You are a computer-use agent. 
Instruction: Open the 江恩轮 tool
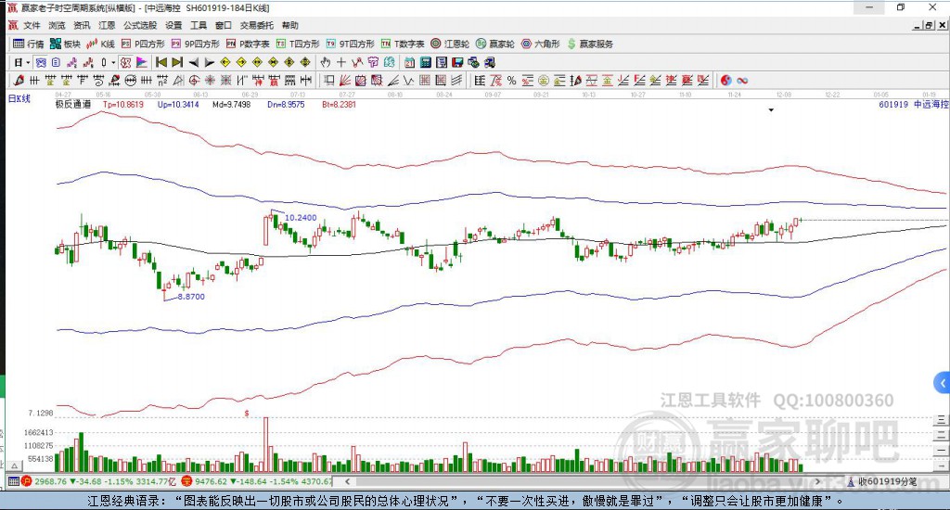point(450,44)
